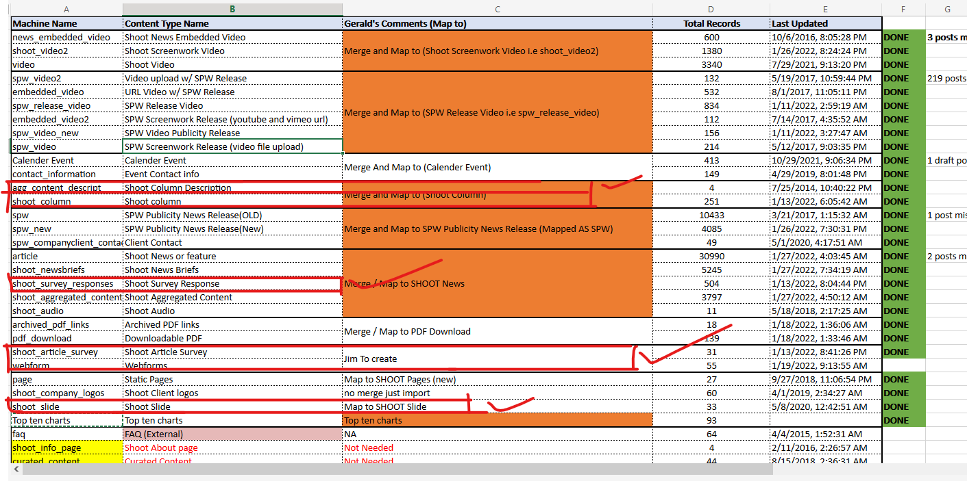
Task: Click the 30990 total records cell
Action: pos(711,256)
